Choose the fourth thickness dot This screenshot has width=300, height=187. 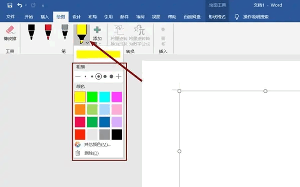pyautogui.click(x=105, y=76)
